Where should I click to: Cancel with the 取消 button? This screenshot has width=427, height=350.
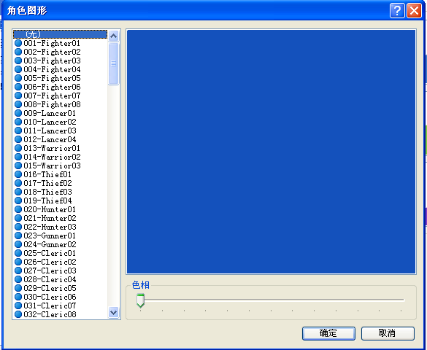point(388,333)
